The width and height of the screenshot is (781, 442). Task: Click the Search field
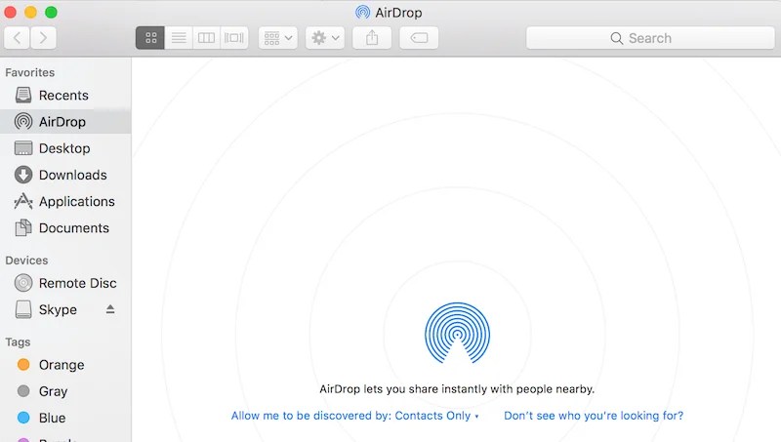pyautogui.click(x=650, y=38)
